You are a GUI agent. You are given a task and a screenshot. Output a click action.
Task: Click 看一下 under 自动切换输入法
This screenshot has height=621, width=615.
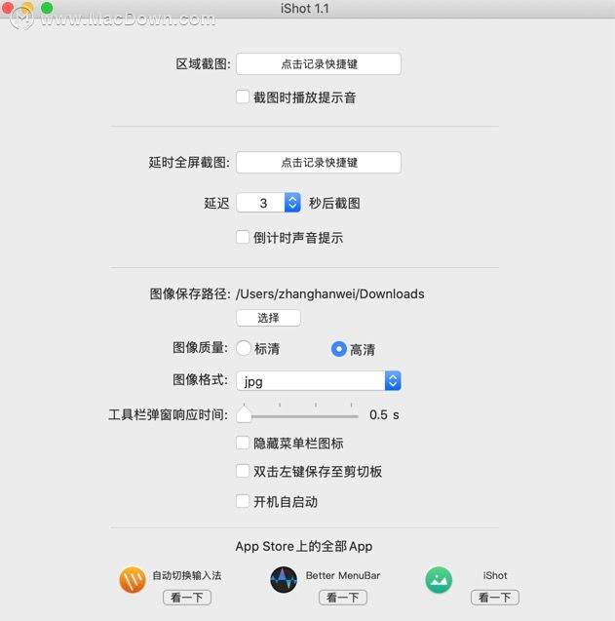coord(187,598)
